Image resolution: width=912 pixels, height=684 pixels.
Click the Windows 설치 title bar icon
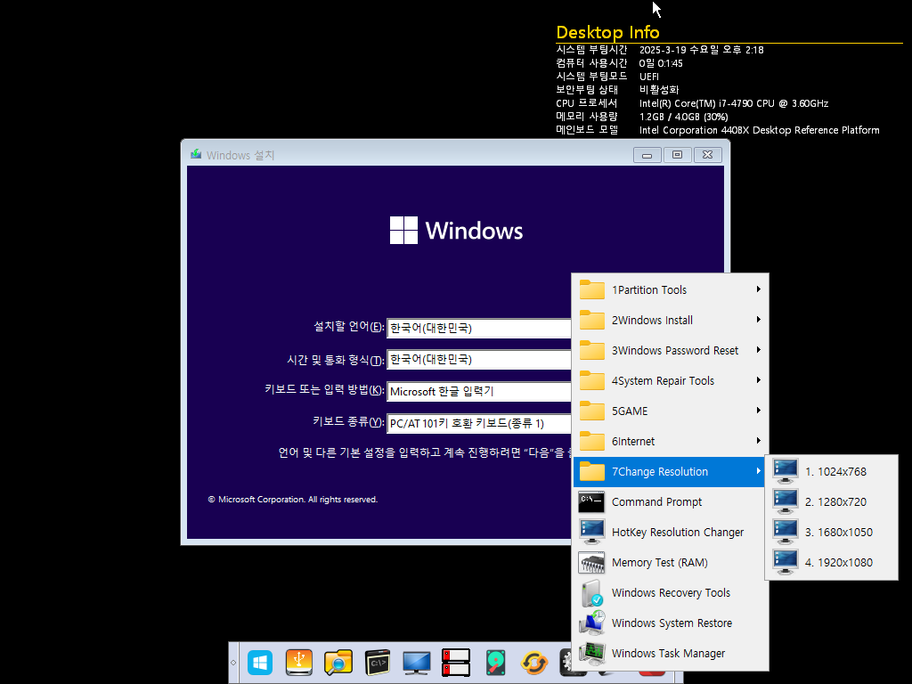point(196,154)
